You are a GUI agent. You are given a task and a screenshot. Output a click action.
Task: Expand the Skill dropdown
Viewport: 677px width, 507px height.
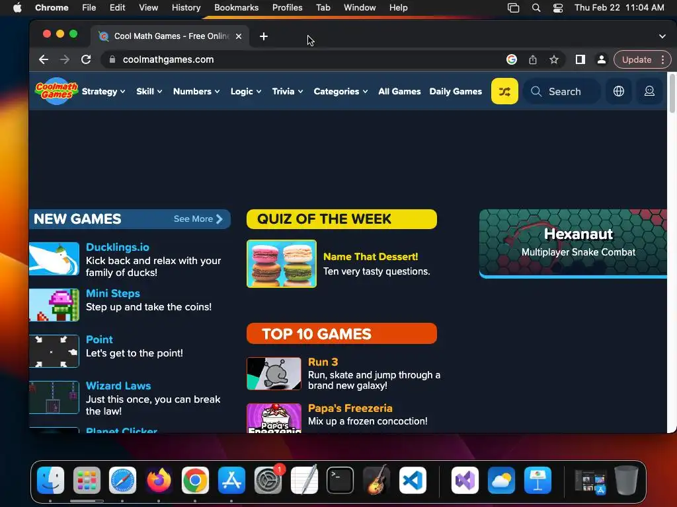[149, 91]
